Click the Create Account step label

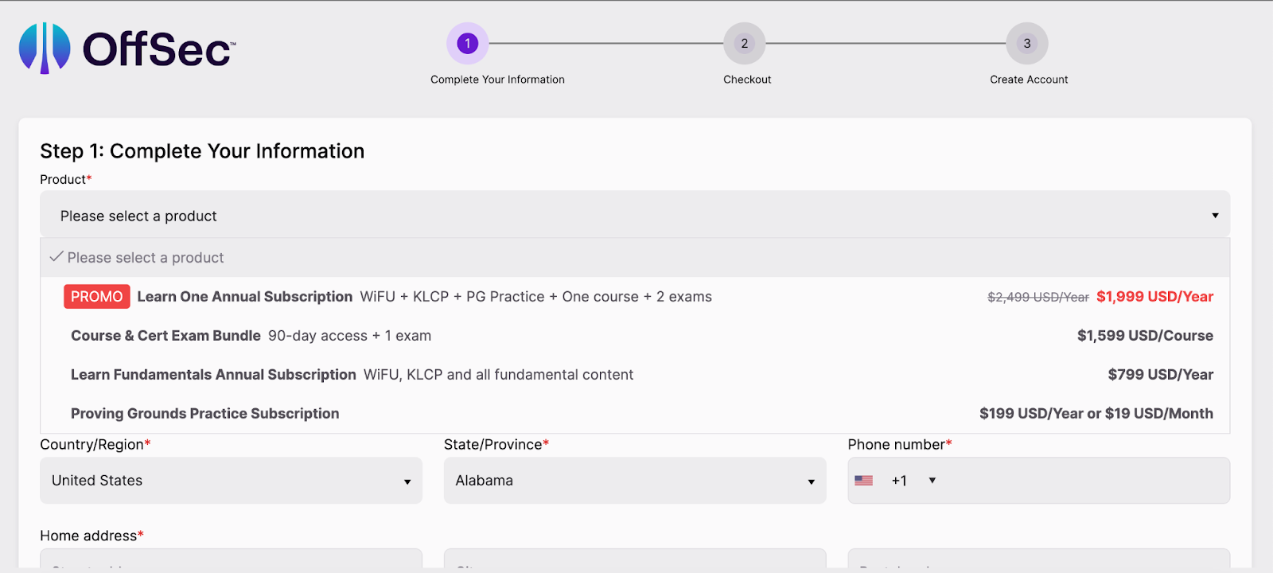1029,80
